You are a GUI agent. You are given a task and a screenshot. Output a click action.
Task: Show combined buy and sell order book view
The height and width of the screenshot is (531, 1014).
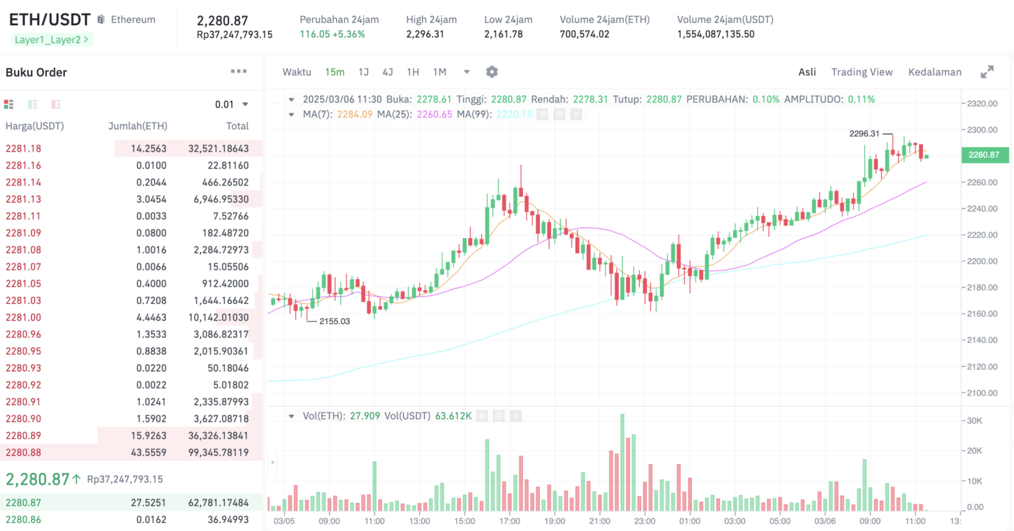click(9, 104)
